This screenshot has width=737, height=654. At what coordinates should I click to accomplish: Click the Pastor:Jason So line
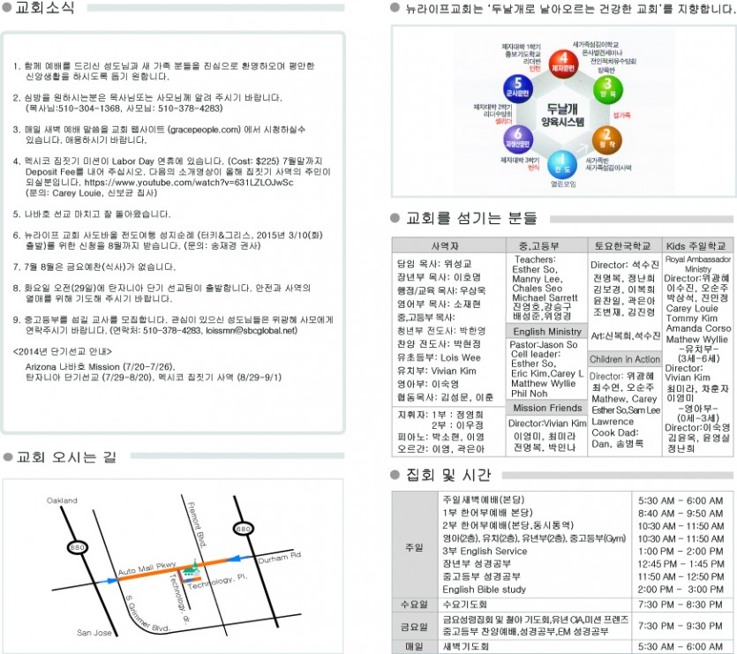click(544, 344)
